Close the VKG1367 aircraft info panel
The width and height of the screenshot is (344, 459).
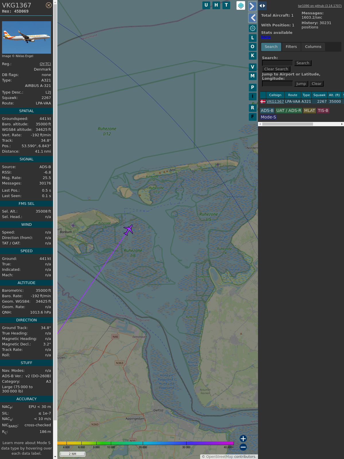(x=49, y=5)
